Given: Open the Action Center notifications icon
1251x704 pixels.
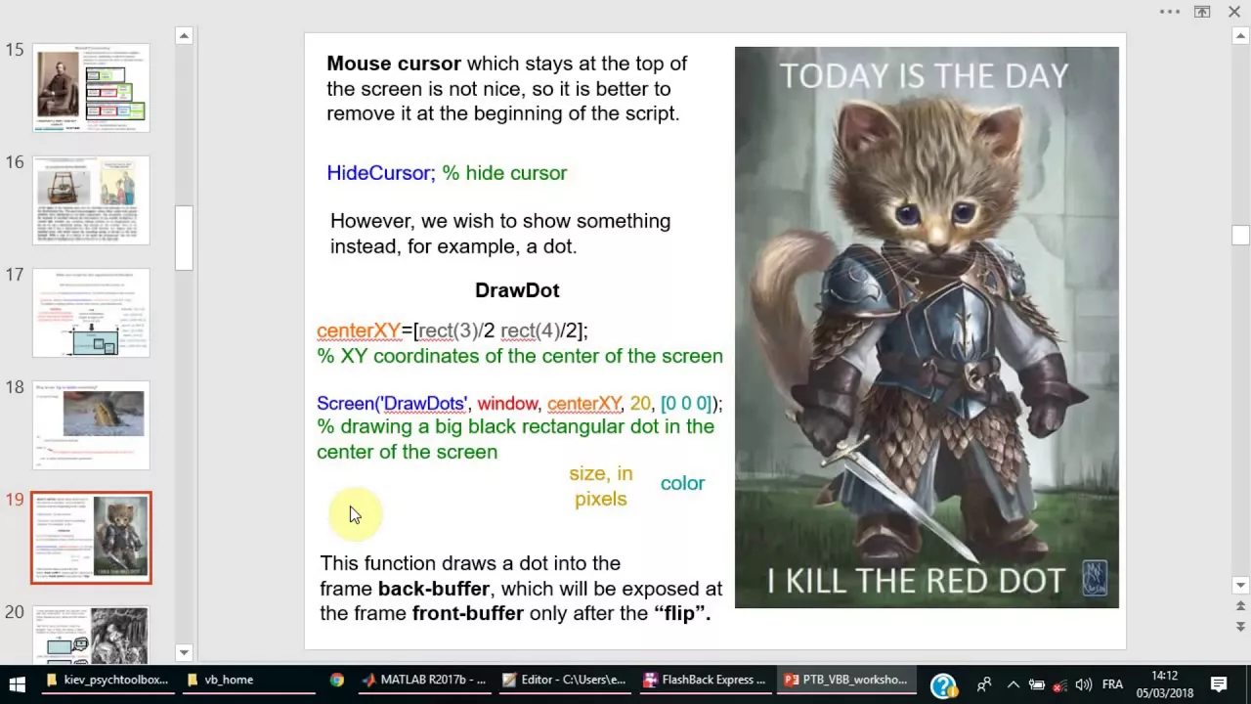Looking at the screenshot, I should [1219, 683].
